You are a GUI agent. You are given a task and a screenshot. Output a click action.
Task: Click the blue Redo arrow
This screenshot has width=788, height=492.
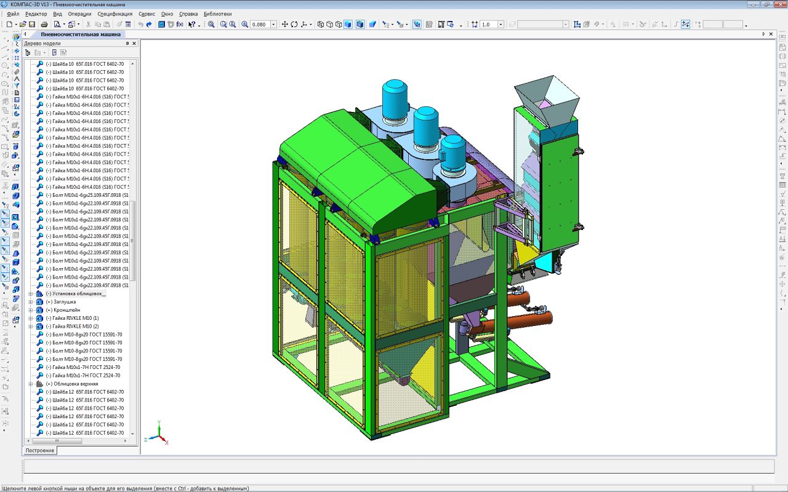click(149, 25)
